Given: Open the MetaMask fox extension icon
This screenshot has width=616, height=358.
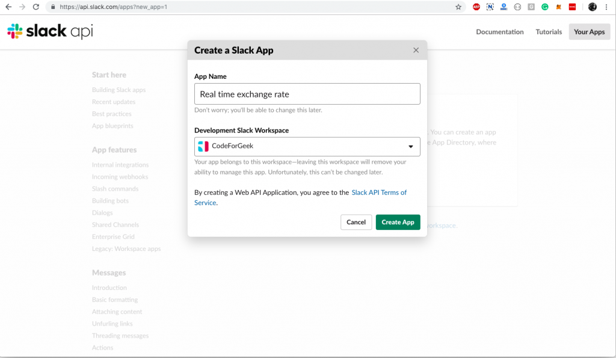Looking at the screenshot, I should click(x=559, y=7).
